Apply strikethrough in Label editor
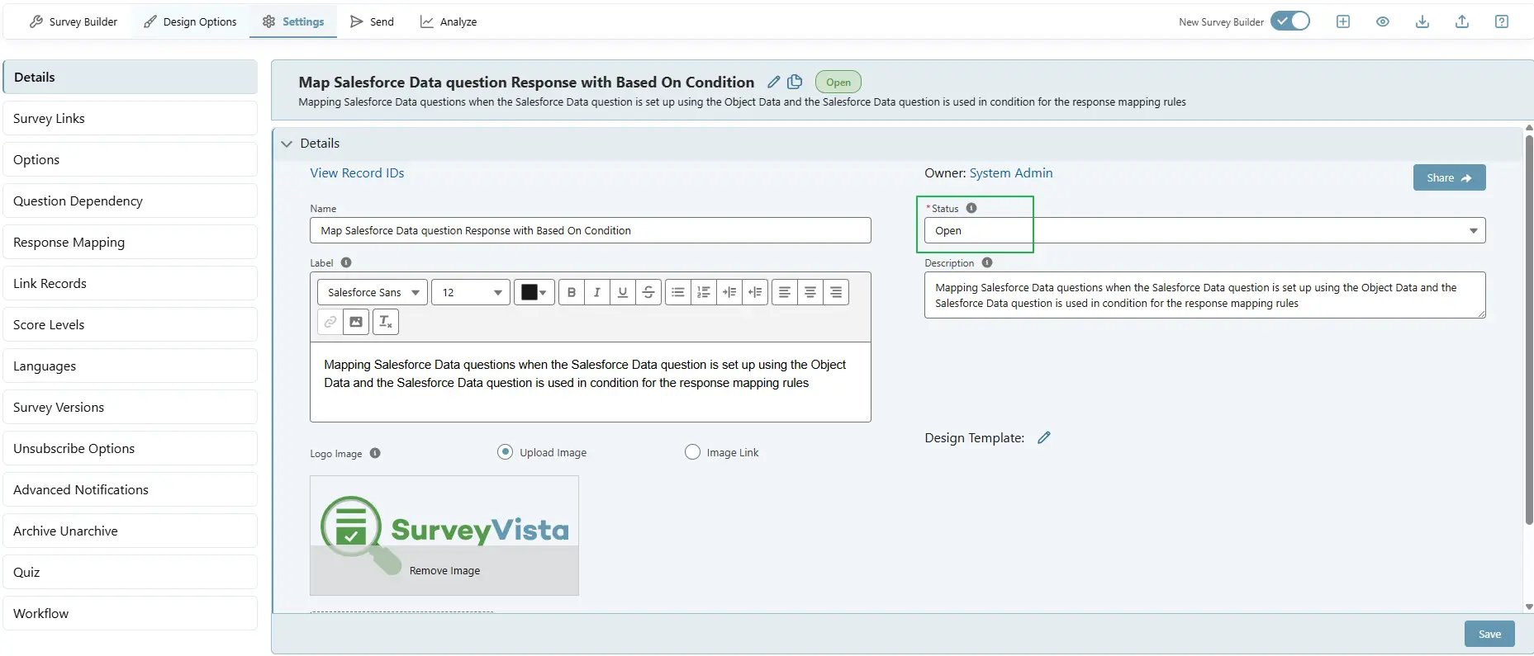Image resolution: width=1534 pixels, height=656 pixels. 648,292
